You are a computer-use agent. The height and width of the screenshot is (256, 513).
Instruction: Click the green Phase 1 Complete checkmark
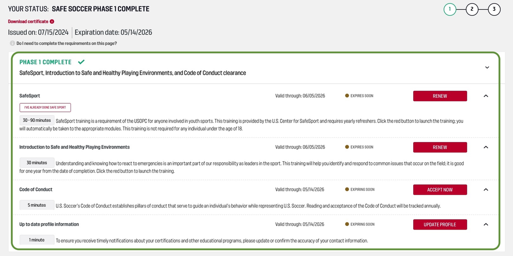coord(81,62)
